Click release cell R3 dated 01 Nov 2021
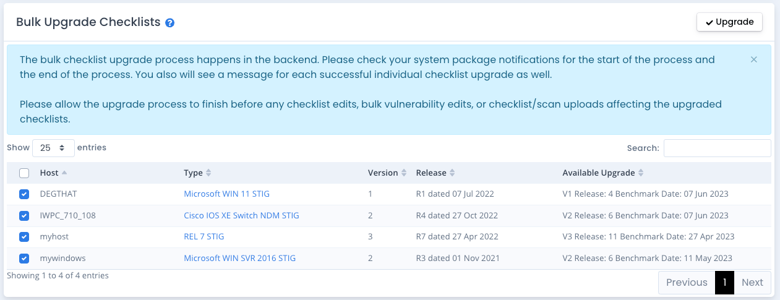Viewport: 780px width, 300px height. click(458, 258)
